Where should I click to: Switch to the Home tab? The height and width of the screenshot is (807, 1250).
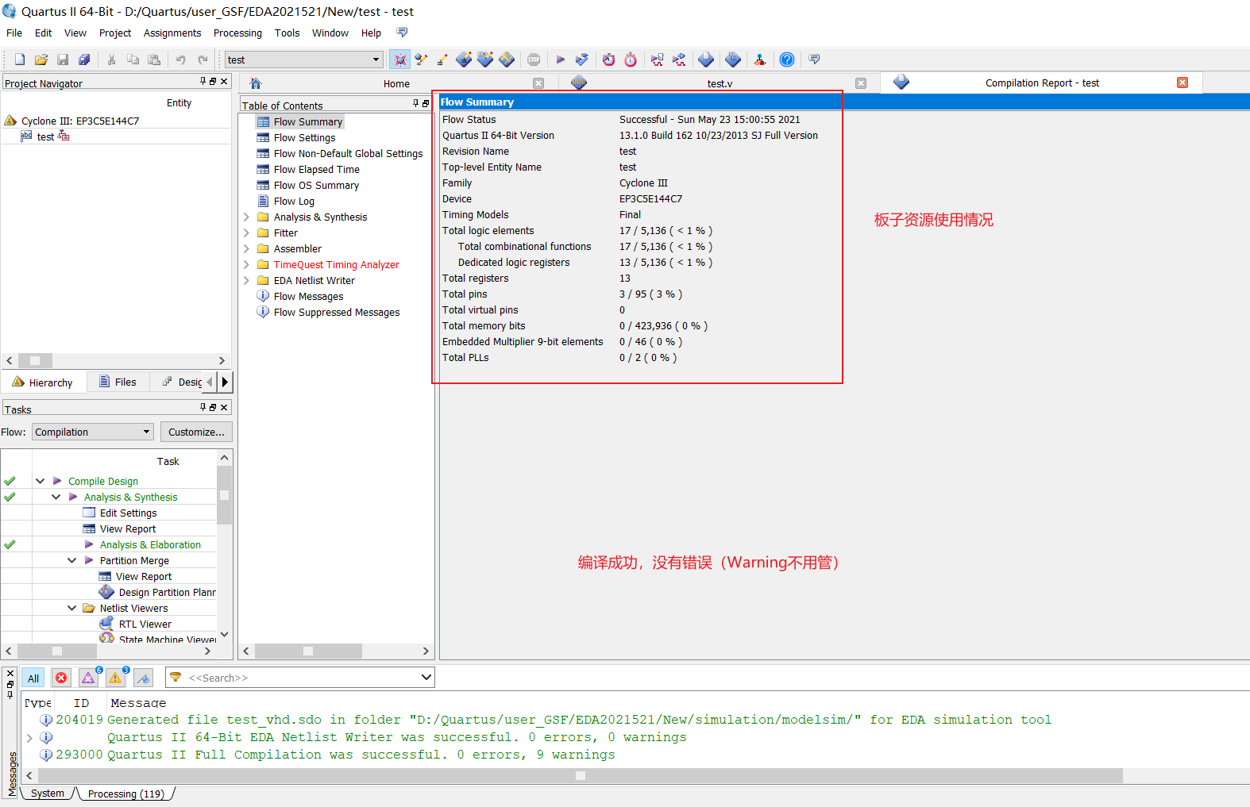click(x=396, y=83)
